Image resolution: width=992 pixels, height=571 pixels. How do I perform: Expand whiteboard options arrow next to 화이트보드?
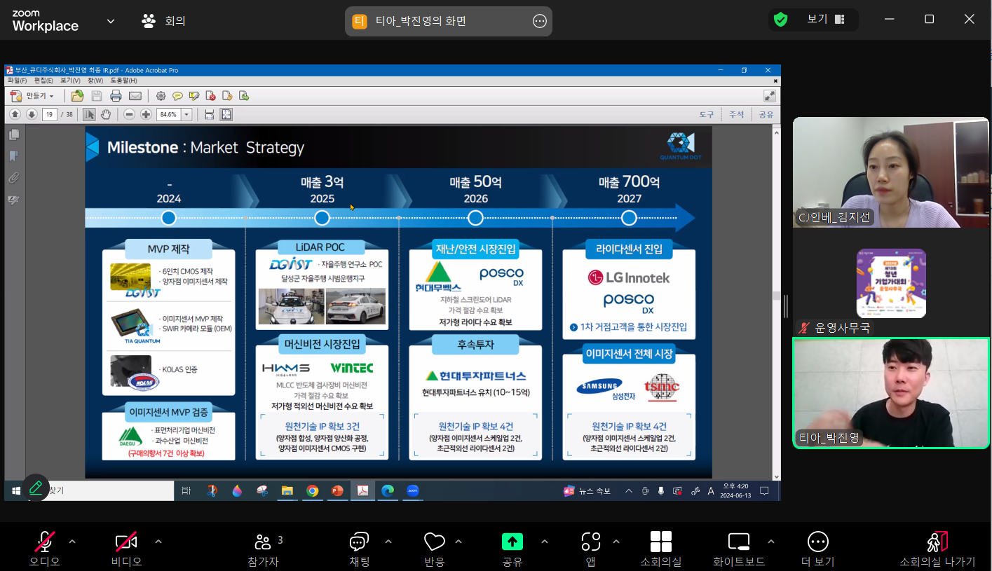point(771,542)
